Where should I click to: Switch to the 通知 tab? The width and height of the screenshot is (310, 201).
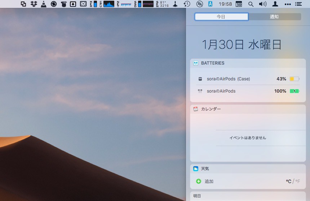[x=275, y=17]
